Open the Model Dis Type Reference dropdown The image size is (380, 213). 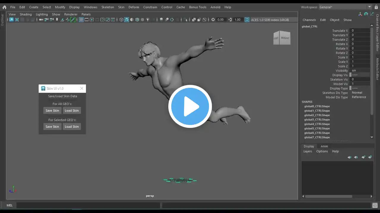point(360,97)
